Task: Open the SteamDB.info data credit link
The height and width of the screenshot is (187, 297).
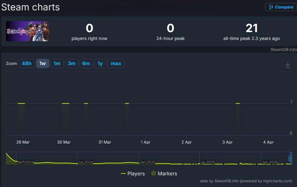Action: point(246,181)
